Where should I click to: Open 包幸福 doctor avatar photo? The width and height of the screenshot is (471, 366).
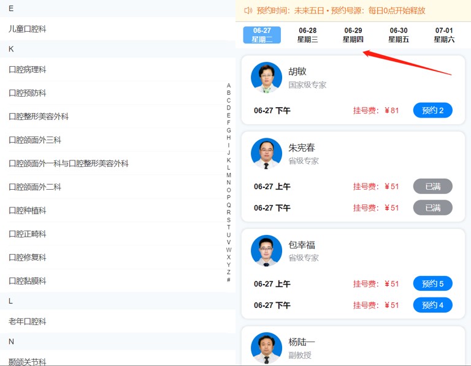point(266,250)
